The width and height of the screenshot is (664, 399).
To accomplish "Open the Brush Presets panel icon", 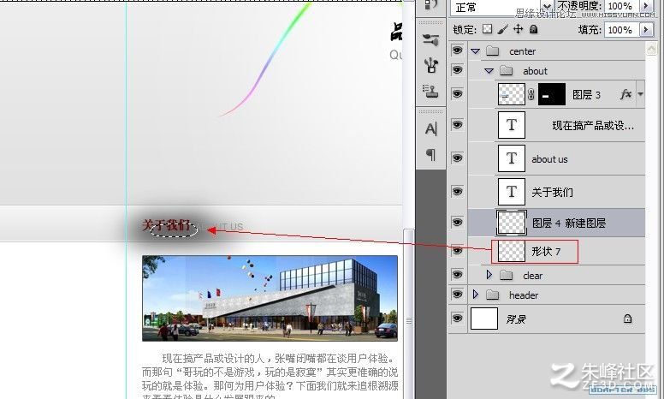I will pyautogui.click(x=430, y=39).
